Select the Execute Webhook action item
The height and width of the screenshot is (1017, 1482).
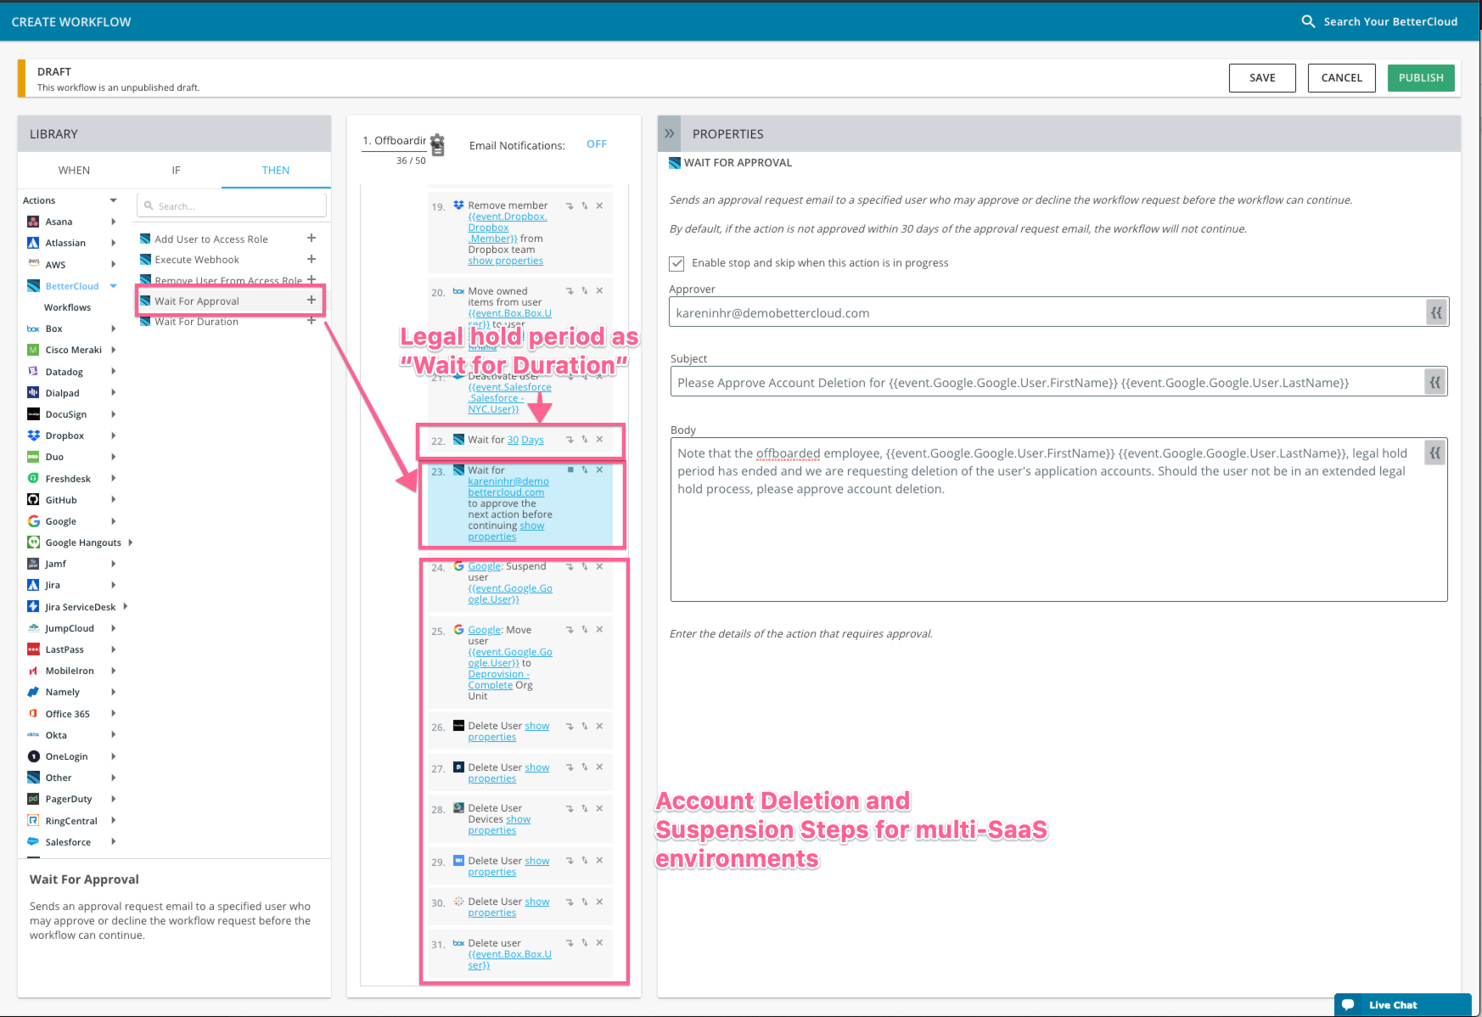tap(196, 259)
